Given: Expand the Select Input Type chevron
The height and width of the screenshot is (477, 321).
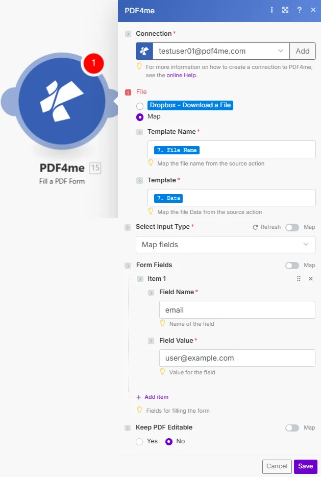Looking at the screenshot, I should point(128,227).
